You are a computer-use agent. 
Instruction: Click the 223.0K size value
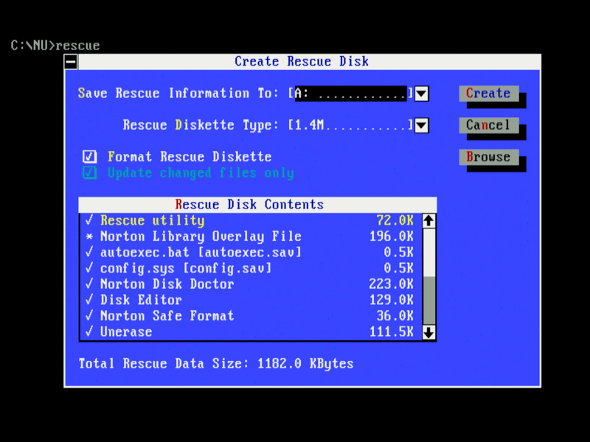[392, 284]
